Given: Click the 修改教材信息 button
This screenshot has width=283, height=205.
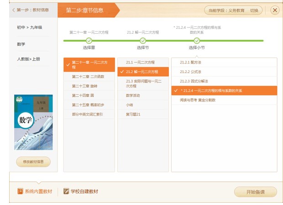Looking at the screenshot, I should 33,162.
